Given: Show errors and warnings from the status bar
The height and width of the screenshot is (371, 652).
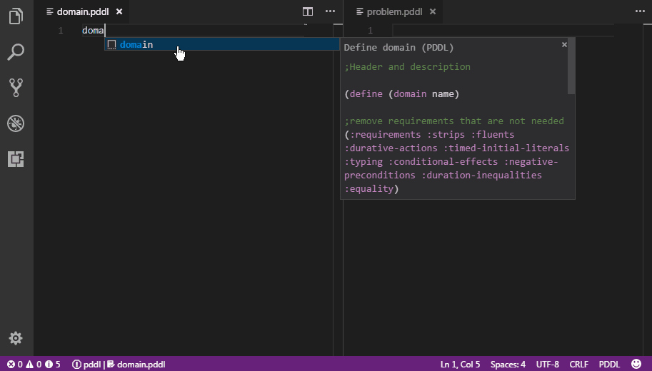Looking at the screenshot, I should (34, 365).
